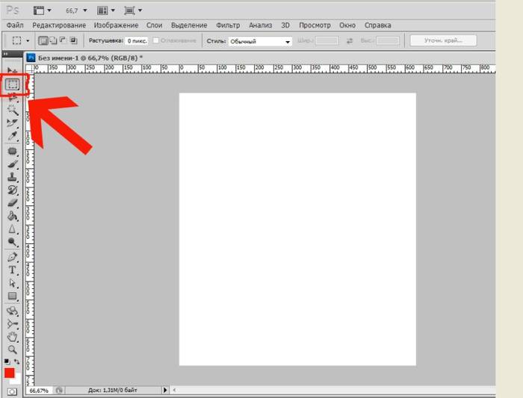Select the Eyedropper tool
The height and width of the screenshot is (398, 523).
point(13,137)
